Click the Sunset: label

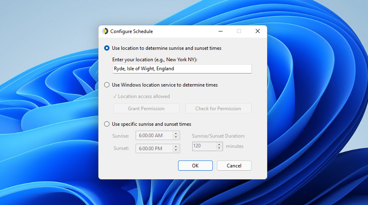pyautogui.click(x=121, y=148)
